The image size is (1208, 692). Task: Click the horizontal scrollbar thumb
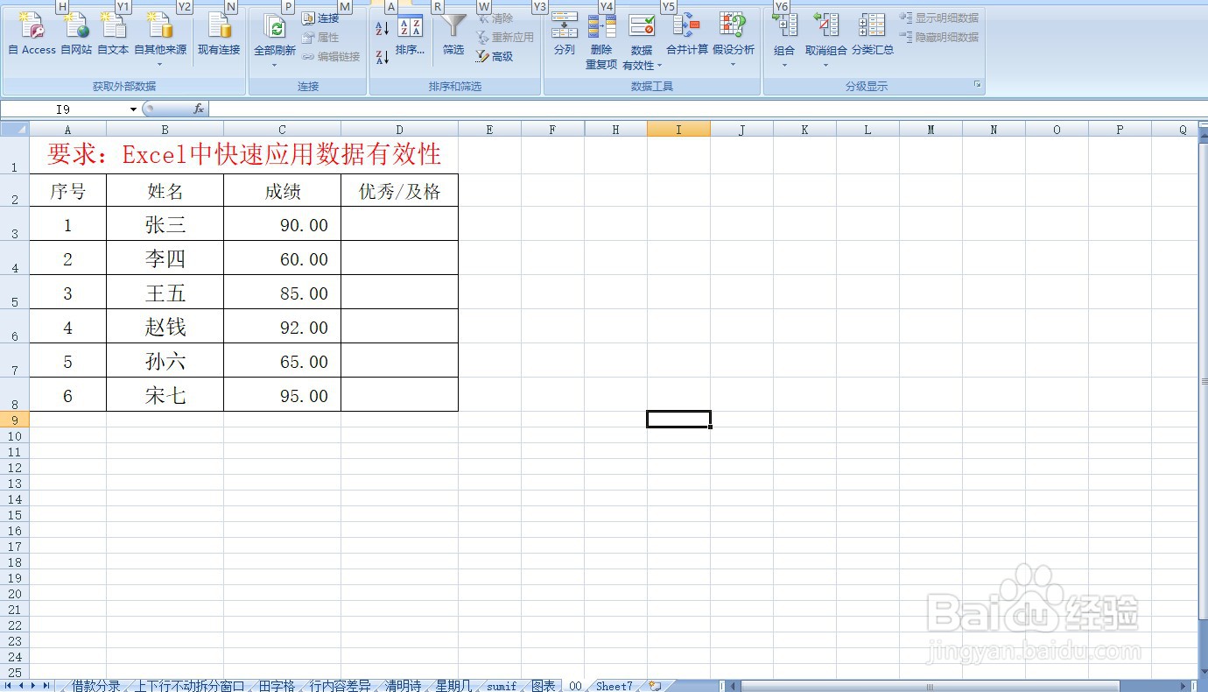click(x=930, y=686)
